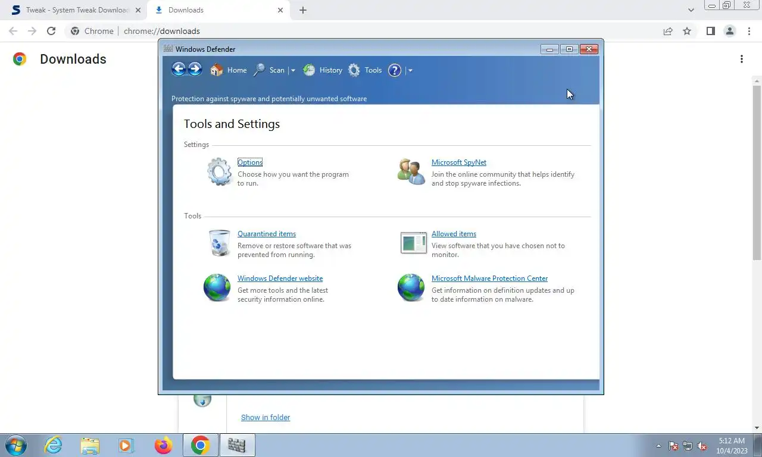This screenshot has width=762, height=457.
Task: Open Windows Defender Home
Action: pos(229,70)
